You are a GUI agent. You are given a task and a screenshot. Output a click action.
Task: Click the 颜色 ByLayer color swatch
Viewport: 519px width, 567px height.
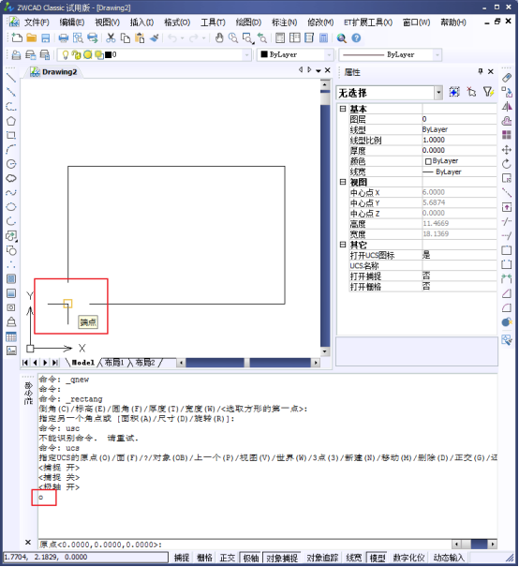point(428,161)
